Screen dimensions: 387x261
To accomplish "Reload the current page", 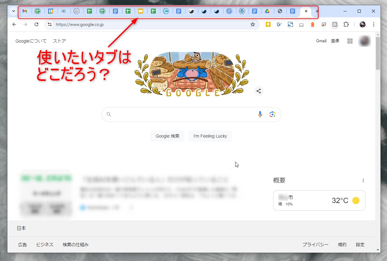I will (x=36, y=24).
